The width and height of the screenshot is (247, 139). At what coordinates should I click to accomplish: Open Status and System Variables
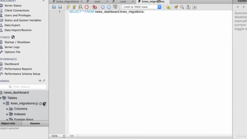[23, 20]
